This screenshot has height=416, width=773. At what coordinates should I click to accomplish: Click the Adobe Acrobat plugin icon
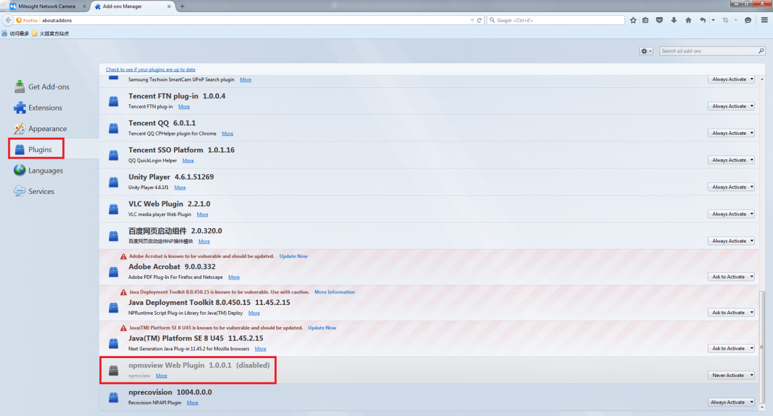coord(113,271)
